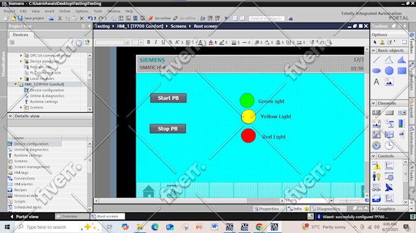Image resolution: width=416 pixels, height=233 pixels.
Task: Open Chrome from the taskbar
Action: click(259, 227)
